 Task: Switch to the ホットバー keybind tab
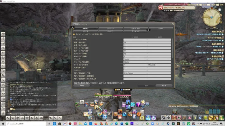(x=110, y=31)
